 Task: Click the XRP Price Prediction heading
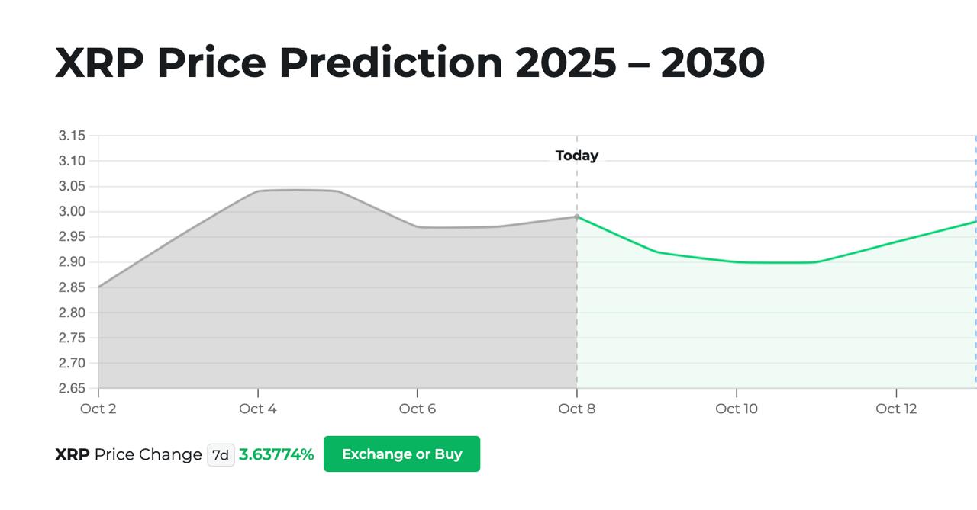[410, 63]
